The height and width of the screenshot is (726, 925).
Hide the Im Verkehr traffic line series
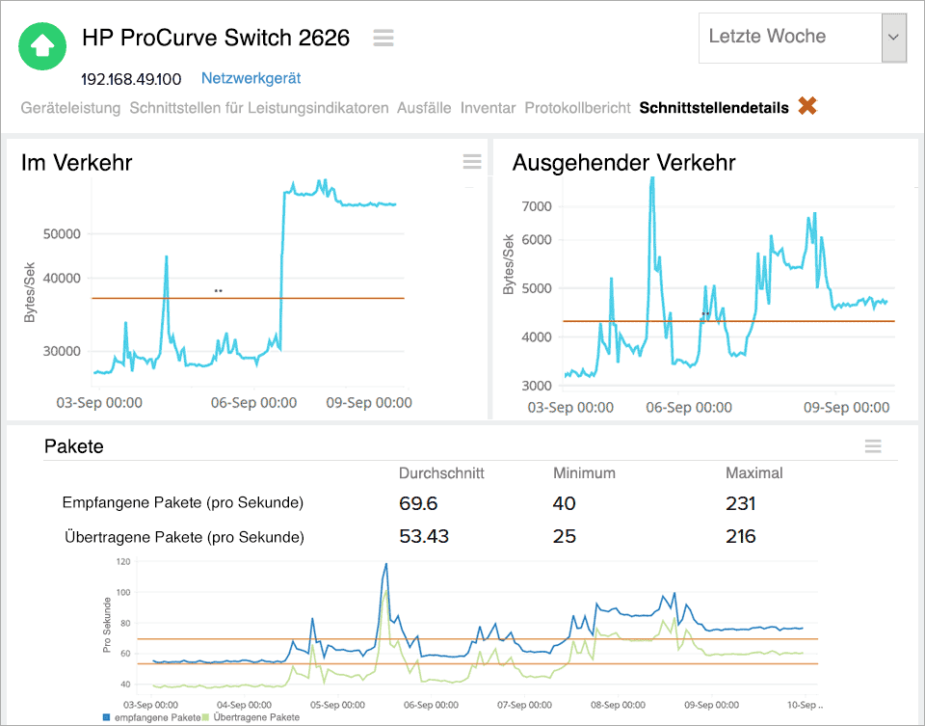point(471,162)
